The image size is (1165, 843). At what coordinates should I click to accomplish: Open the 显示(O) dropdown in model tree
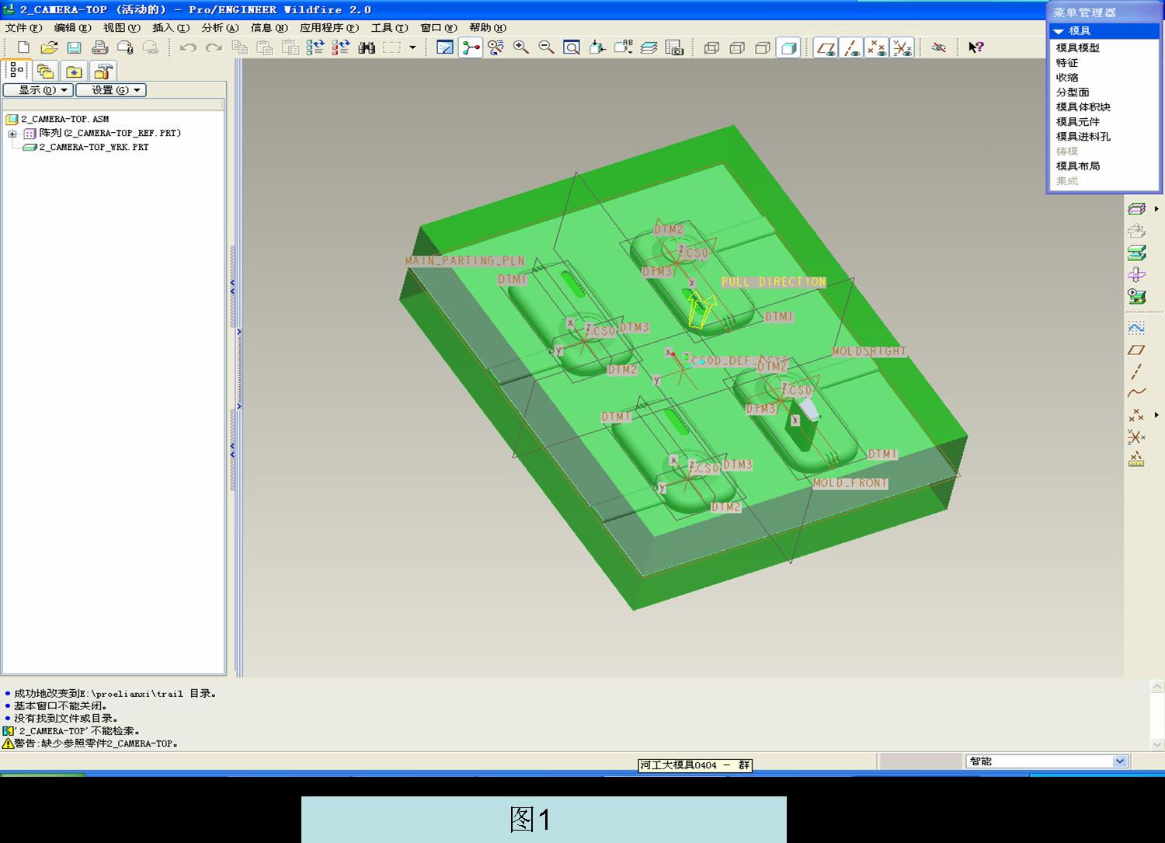(38, 90)
